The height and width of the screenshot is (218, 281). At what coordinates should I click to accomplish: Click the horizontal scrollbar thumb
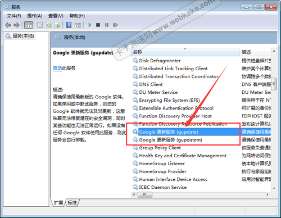click(x=145, y=195)
